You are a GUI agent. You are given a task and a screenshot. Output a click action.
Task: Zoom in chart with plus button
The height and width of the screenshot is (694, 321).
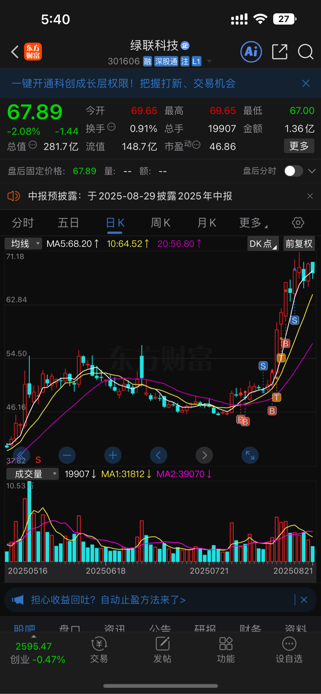click(113, 455)
